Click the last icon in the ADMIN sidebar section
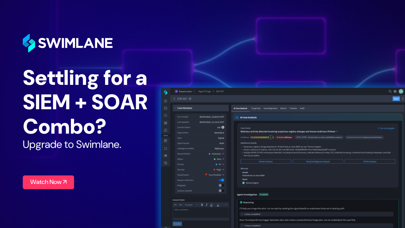405x228 pixels. point(165,163)
